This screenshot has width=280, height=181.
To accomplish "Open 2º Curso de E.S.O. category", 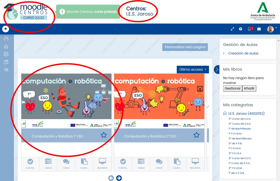I will [x=240, y=158].
